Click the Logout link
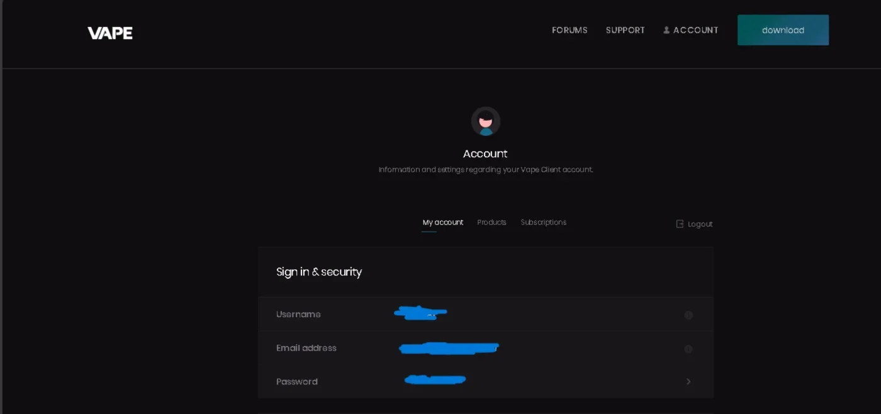This screenshot has height=414, width=881. [x=694, y=224]
